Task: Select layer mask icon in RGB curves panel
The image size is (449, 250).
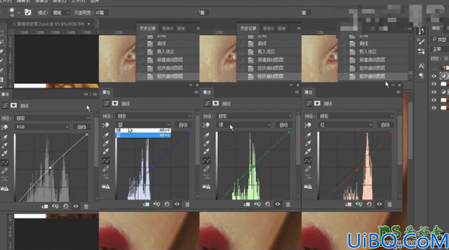Action: [x=13, y=106]
